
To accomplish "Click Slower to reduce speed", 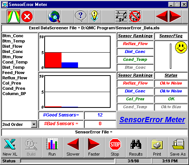I will click(73, 147).
